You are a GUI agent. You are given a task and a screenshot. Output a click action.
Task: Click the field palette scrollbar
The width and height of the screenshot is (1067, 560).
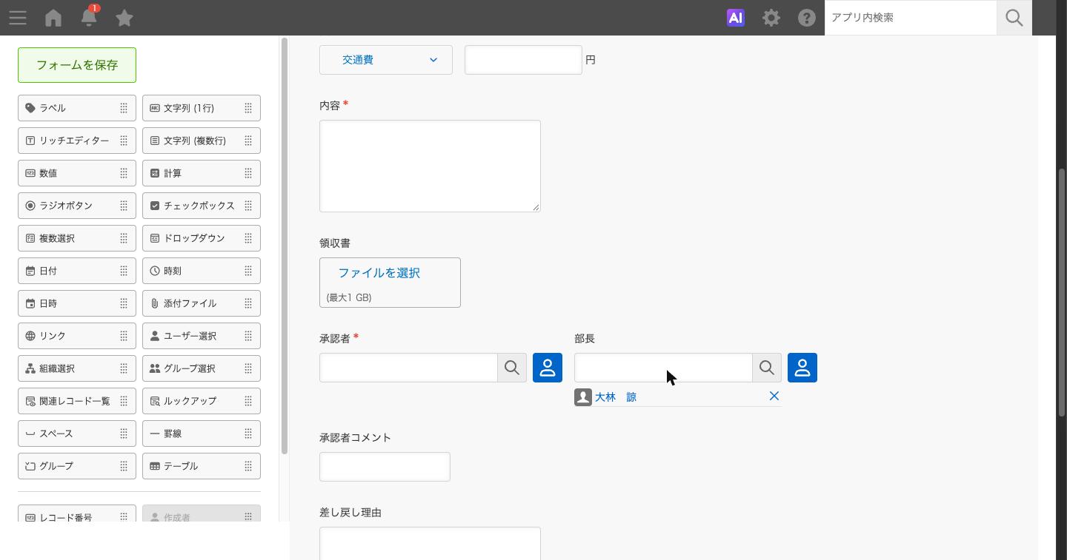coord(285,246)
